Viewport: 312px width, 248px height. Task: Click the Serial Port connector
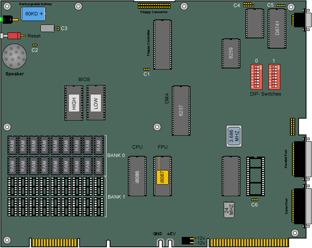click(x=300, y=206)
